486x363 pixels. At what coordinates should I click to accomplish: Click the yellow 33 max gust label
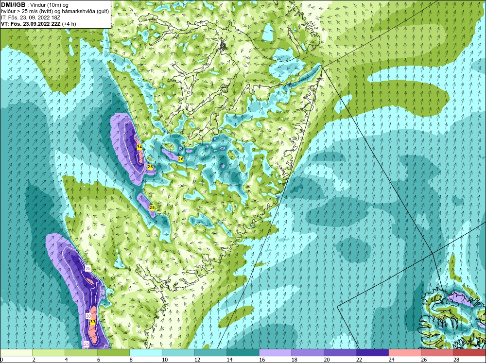point(93,322)
